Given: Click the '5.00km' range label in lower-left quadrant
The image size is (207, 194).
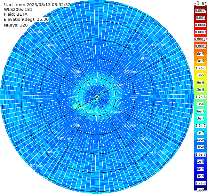Looking at the screenshot, I should click(x=36, y=166).
